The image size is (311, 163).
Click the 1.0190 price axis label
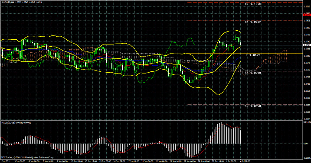pos(307,112)
